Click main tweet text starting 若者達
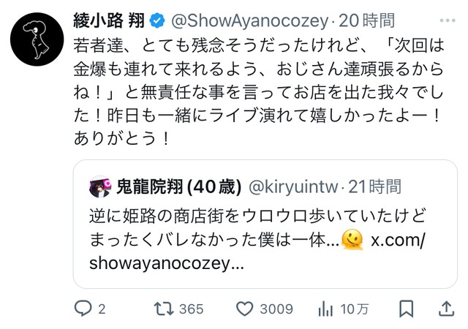 (x=259, y=91)
